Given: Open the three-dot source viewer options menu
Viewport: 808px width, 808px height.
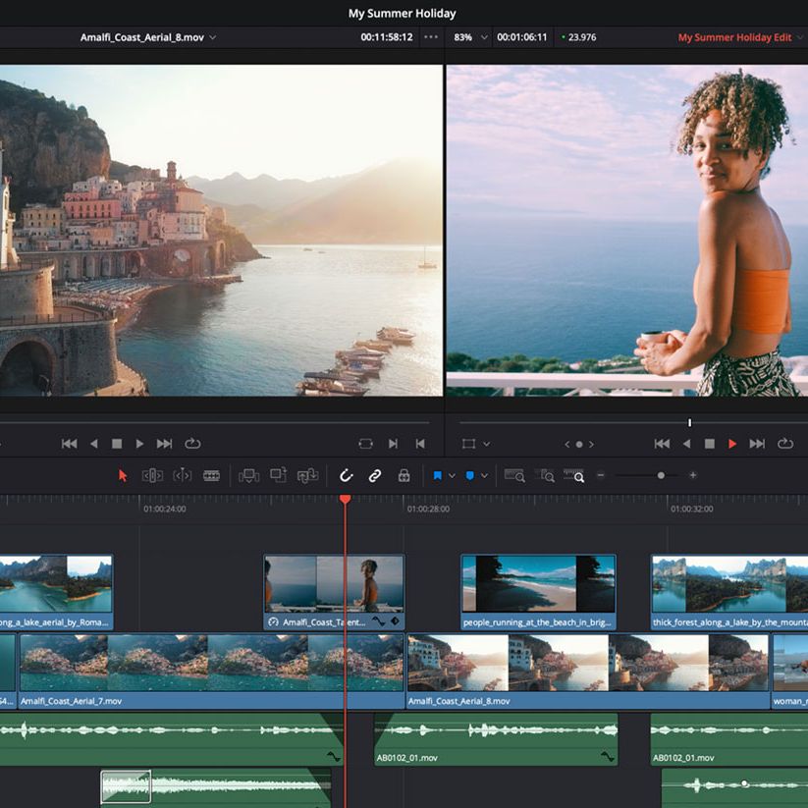Looking at the screenshot, I should pos(431,37).
